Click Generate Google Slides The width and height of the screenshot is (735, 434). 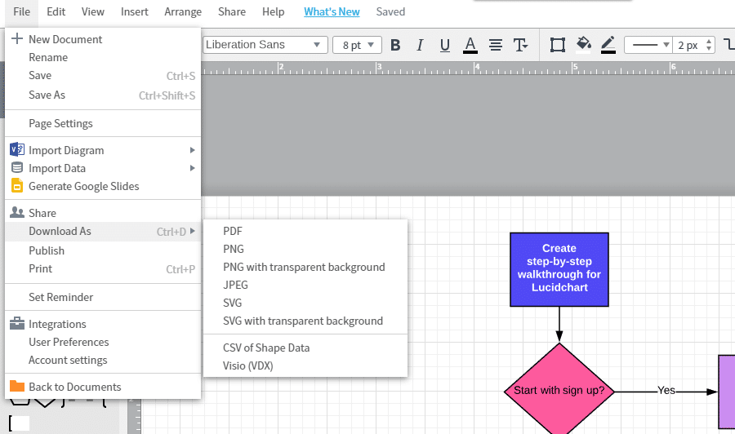(83, 186)
